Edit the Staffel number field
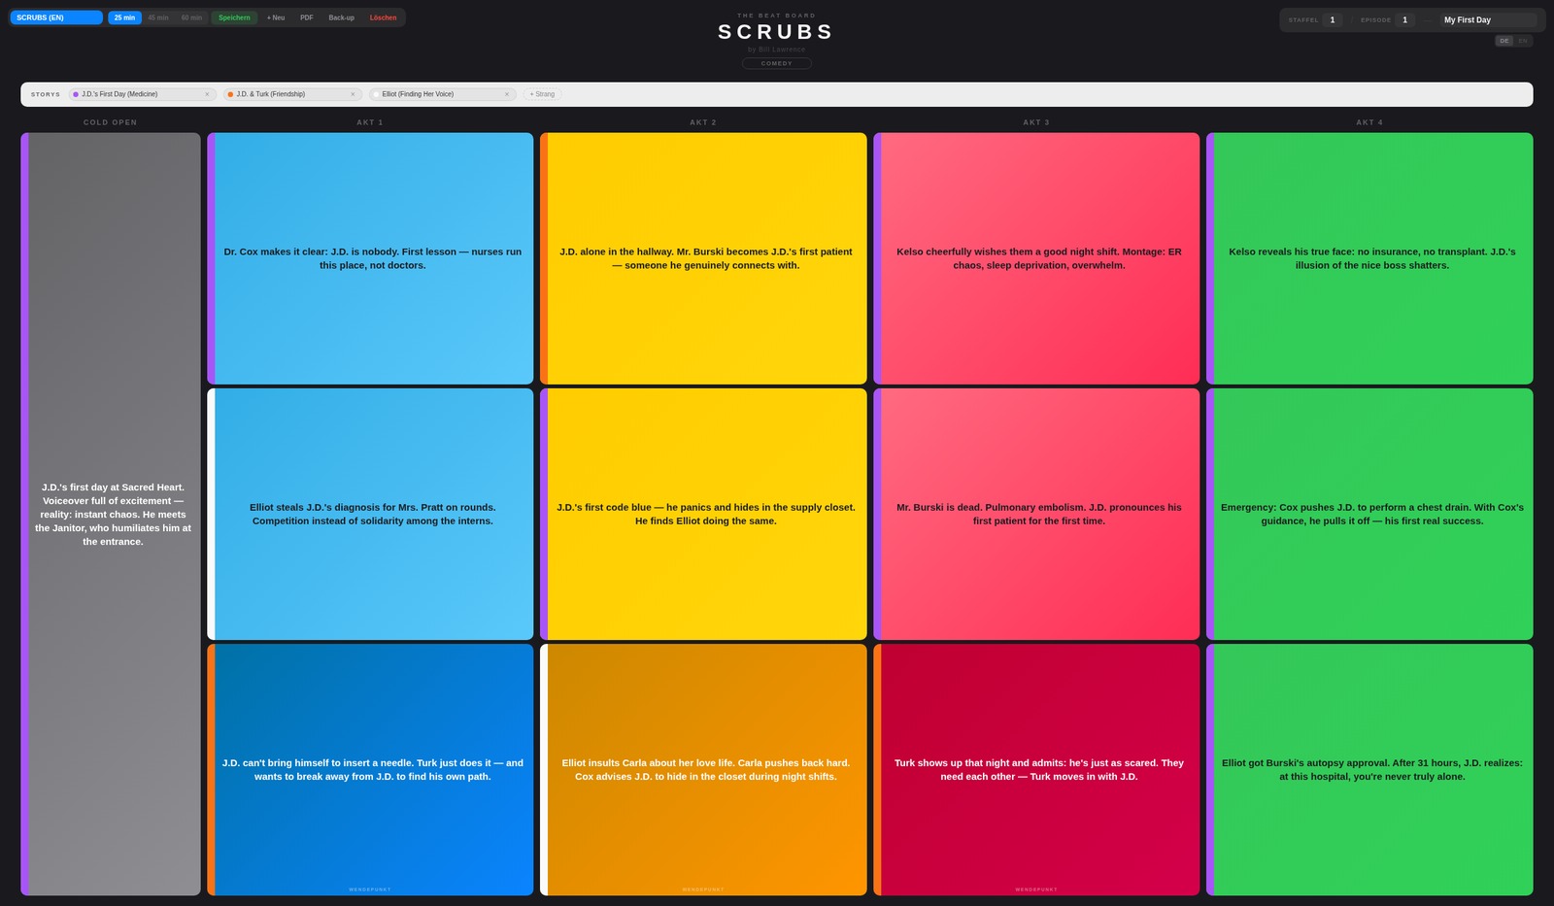Image resolution: width=1554 pixels, height=906 pixels. pyautogui.click(x=1333, y=19)
